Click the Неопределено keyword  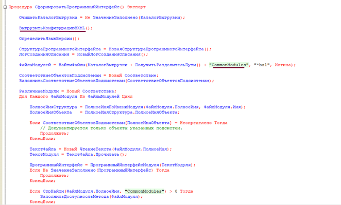point(196,123)
